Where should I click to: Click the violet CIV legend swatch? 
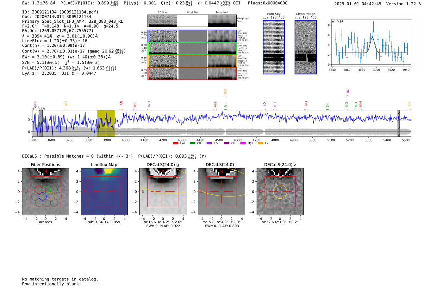209,143
